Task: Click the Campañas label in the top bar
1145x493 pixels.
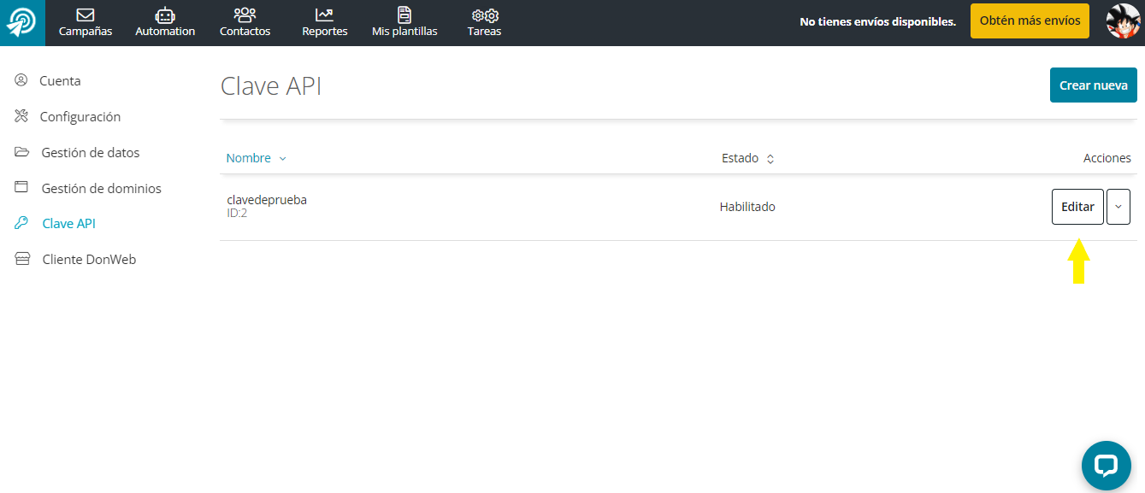Action: point(86,32)
